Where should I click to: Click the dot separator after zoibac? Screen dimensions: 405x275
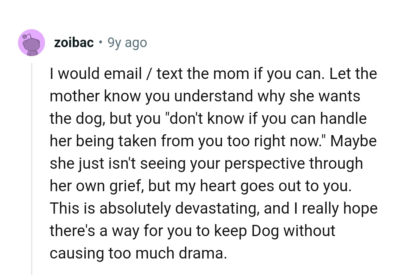coord(100,43)
